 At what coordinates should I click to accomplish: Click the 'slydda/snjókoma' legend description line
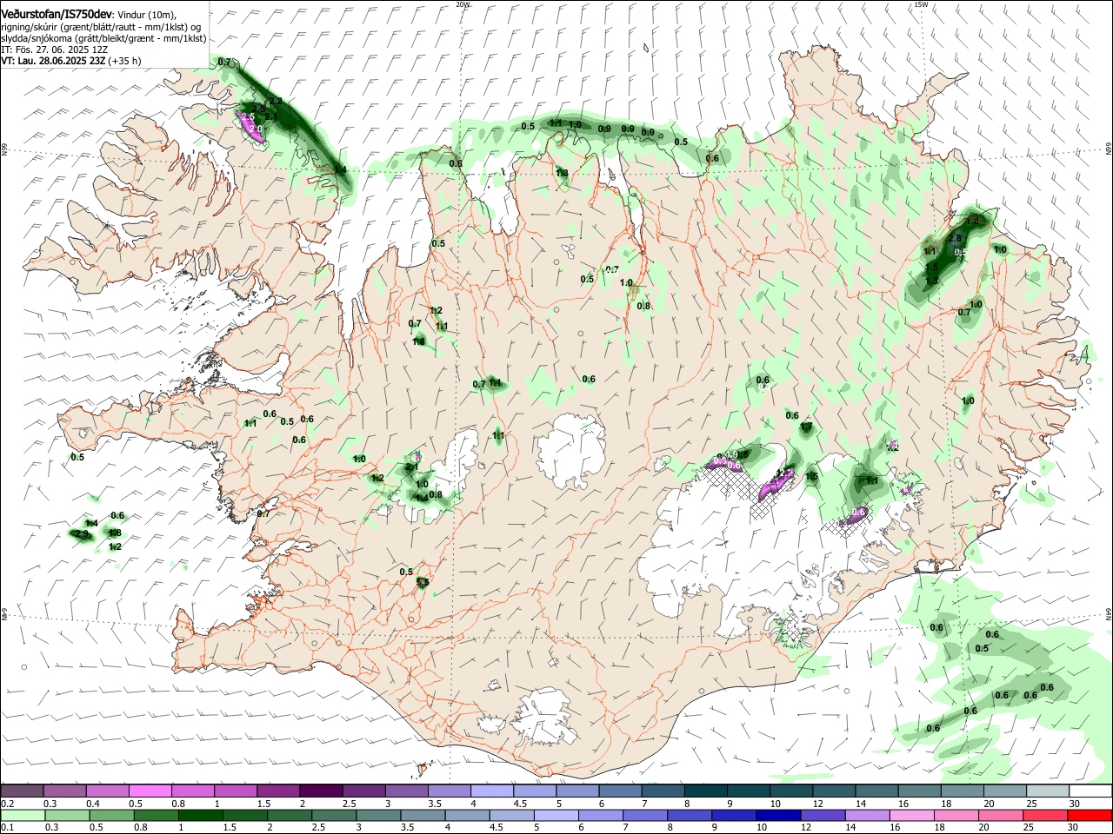coord(103,38)
